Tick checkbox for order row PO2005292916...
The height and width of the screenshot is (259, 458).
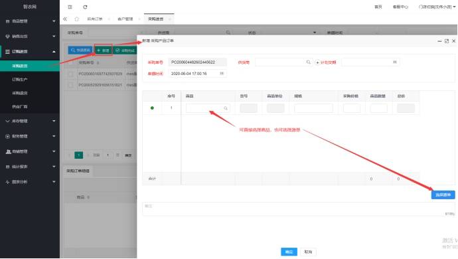70,85
